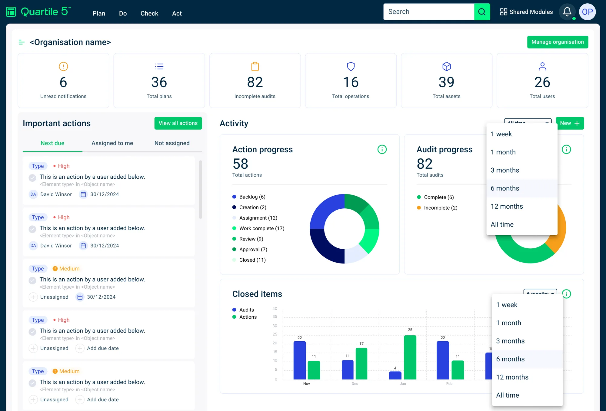The width and height of the screenshot is (606, 411).
Task: Open Shared Modules link
Action: coord(526,12)
